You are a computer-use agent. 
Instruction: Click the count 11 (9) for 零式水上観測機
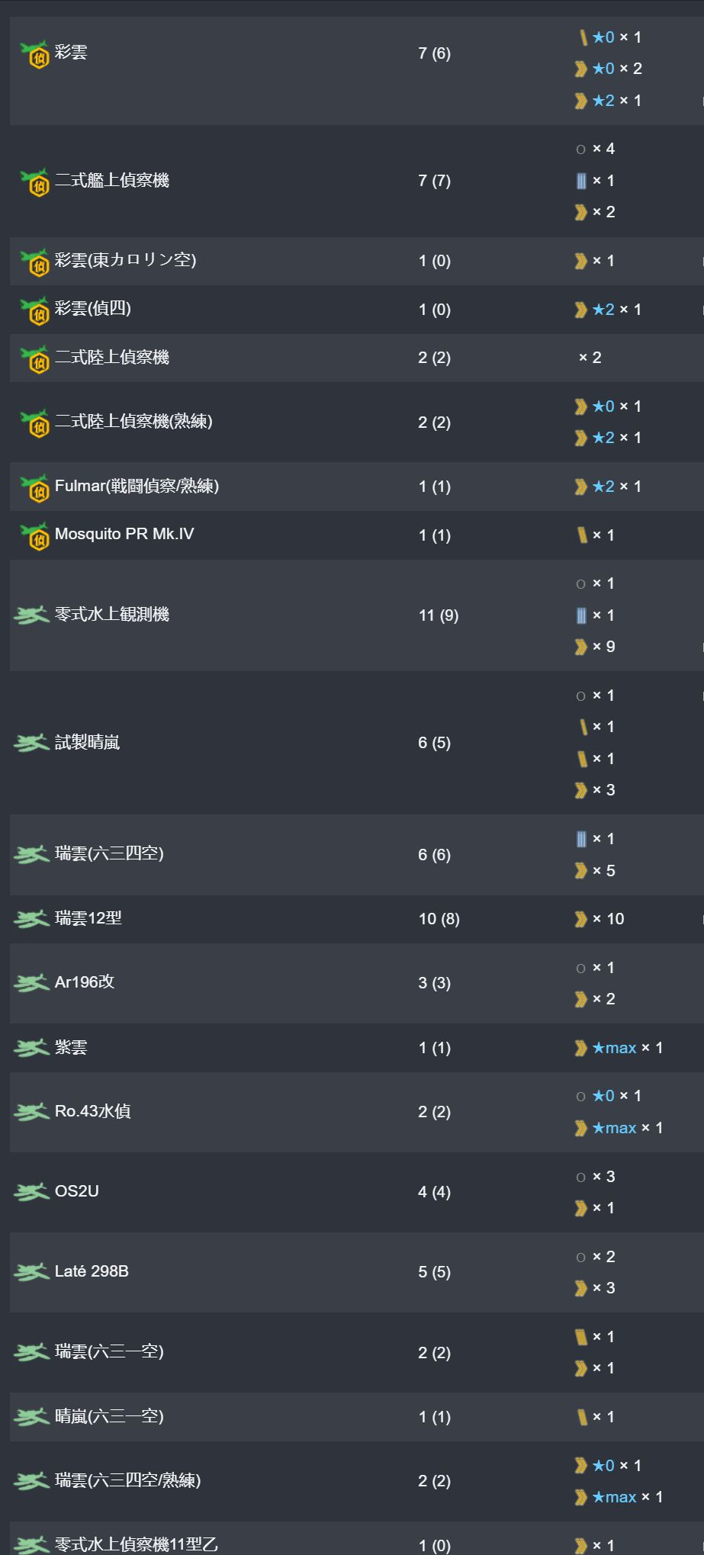tap(439, 615)
